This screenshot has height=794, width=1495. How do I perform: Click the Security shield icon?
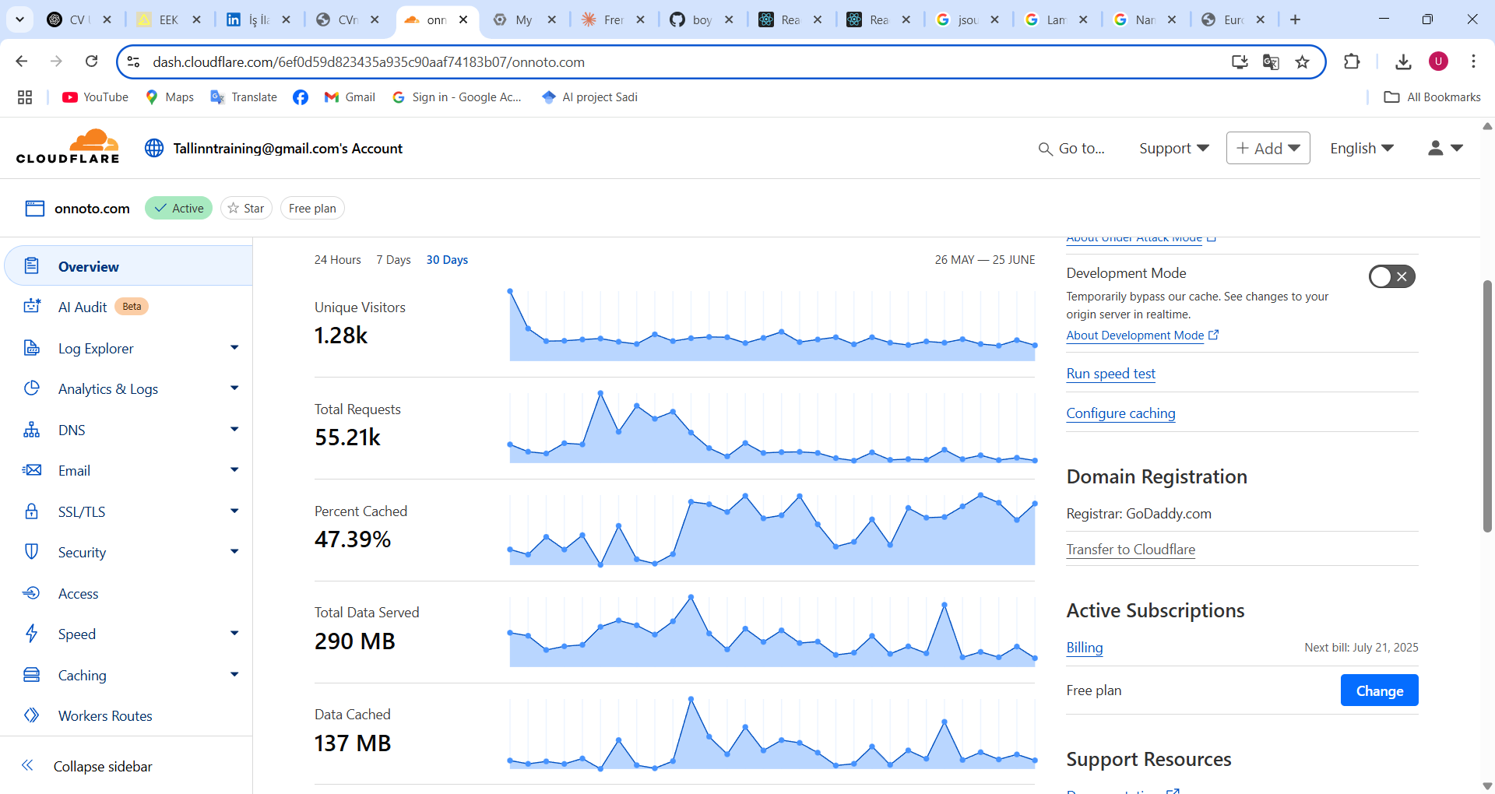[31, 552]
